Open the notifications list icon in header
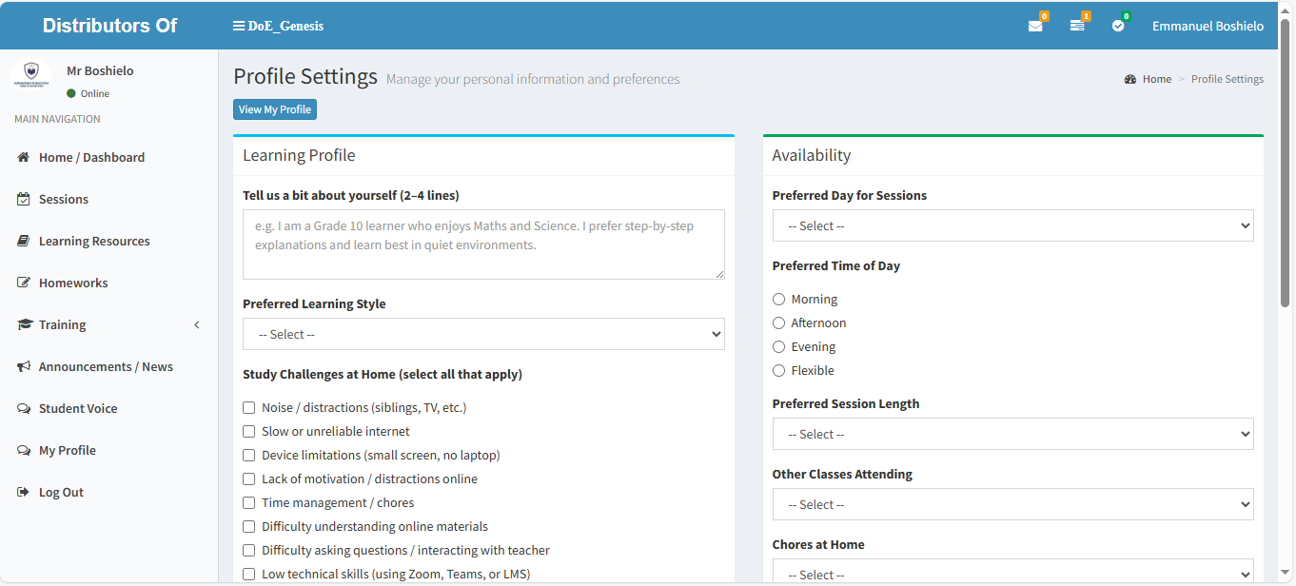Image resolution: width=1296 pixels, height=586 pixels. click(x=1077, y=26)
